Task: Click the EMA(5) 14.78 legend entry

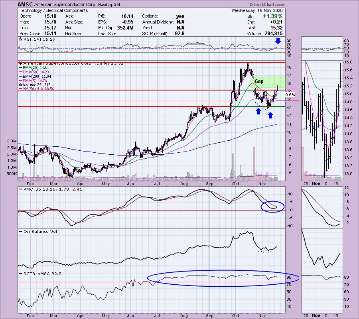Action: 33,81
